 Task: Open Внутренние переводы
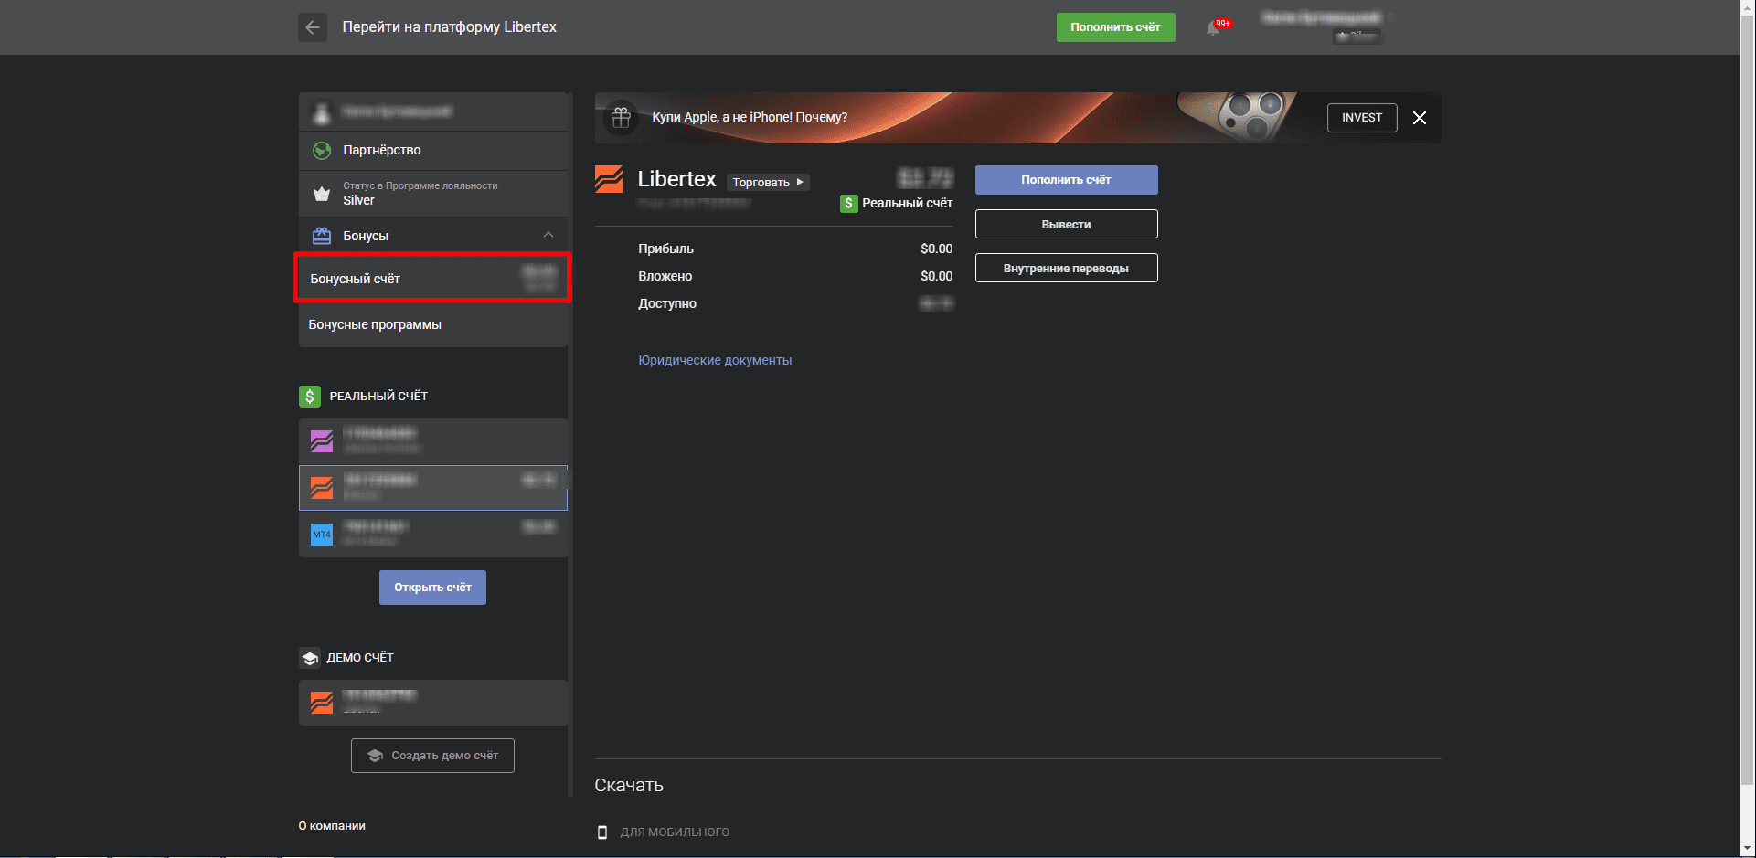click(1066, 268)
